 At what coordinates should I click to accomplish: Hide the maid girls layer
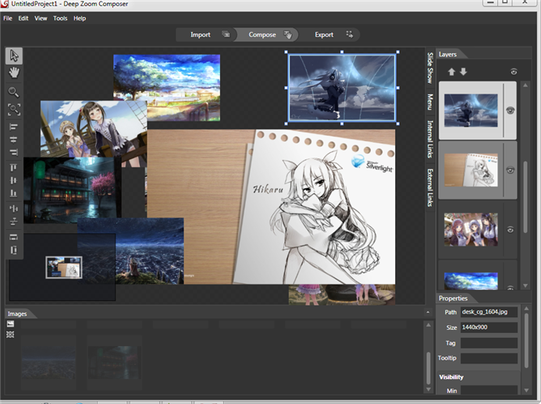(x=511, y=229)
